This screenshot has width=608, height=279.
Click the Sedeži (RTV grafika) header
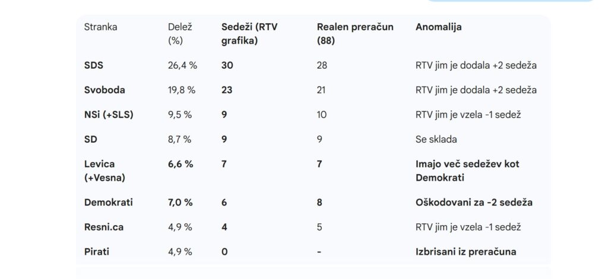click(240, 34)
